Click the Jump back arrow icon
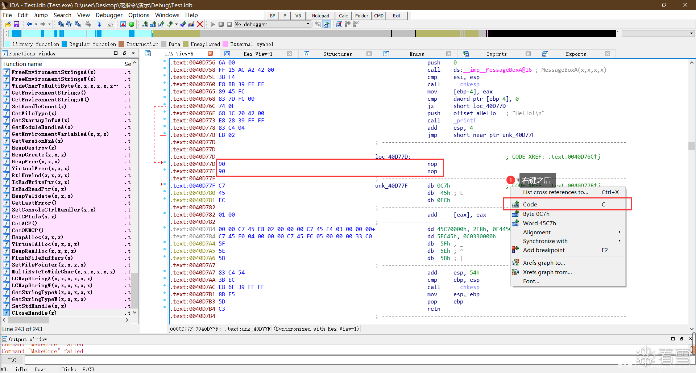Image resolution: width=696 pixels, height=373 pixels. 29,24
